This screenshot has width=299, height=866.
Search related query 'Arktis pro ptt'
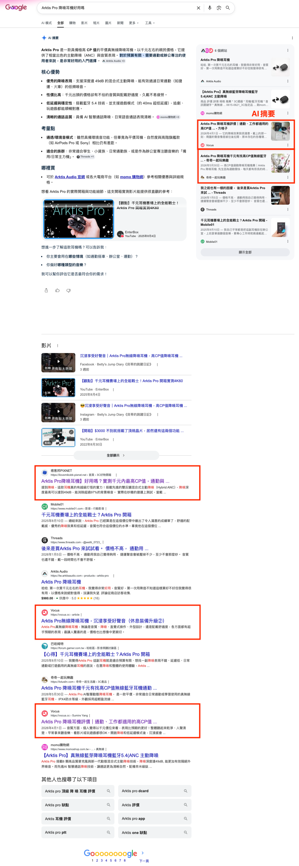pos(78,832)
